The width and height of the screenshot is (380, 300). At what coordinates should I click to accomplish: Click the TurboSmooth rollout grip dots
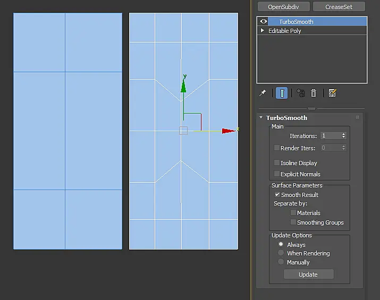pyautogui.click(x=357, y=117)
